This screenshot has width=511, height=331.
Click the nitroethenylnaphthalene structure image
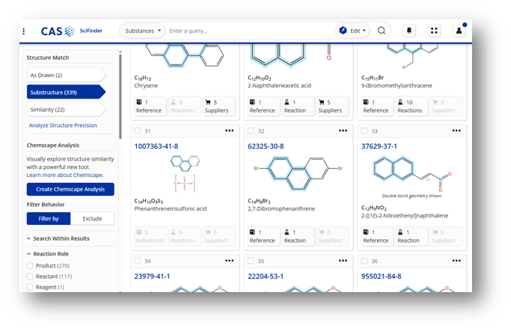[x=412, y=174]
